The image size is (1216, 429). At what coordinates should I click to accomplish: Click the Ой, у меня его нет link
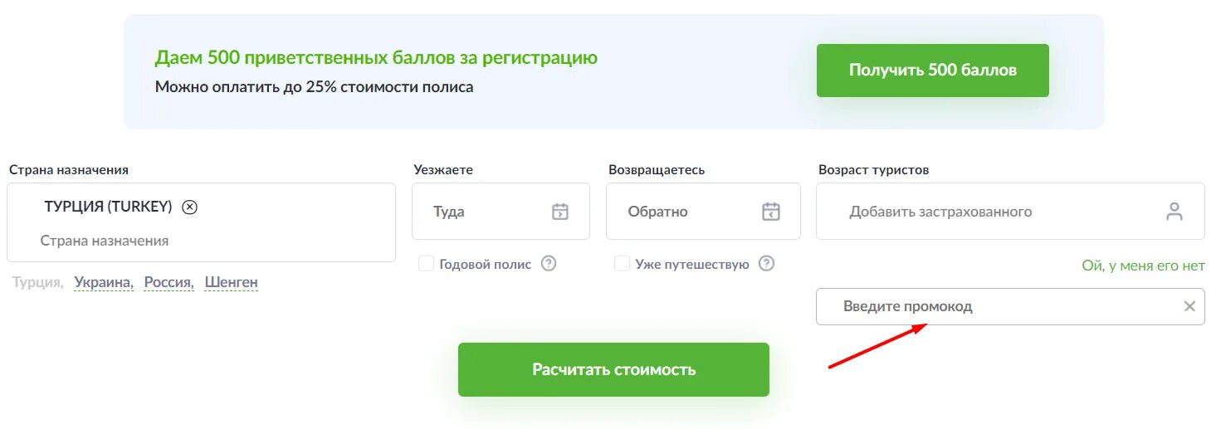(1143, 266)
